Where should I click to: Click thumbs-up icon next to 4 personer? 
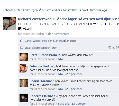coord(67,74)
